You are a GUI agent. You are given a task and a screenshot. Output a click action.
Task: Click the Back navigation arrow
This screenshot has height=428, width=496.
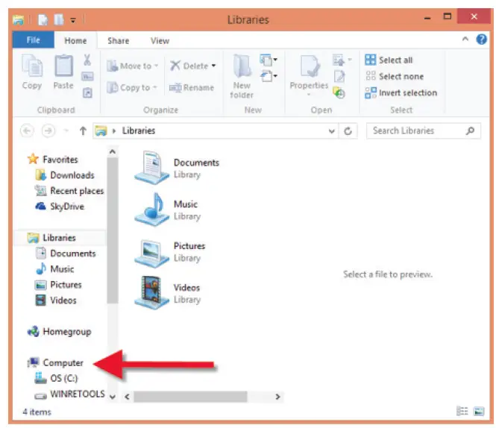point(27,130)
